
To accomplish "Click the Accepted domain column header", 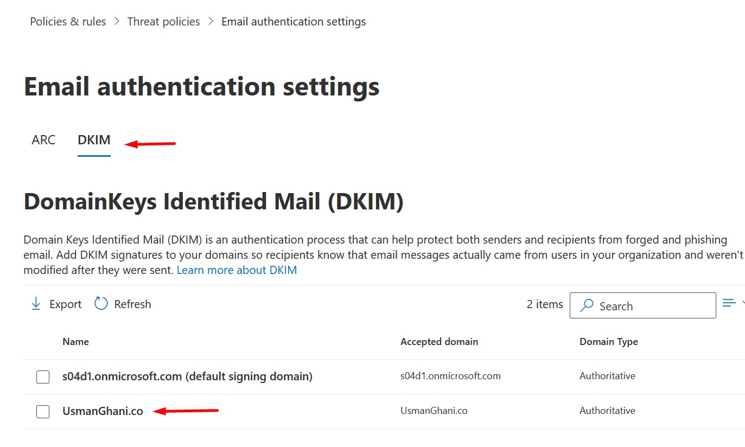I will 439,342.
